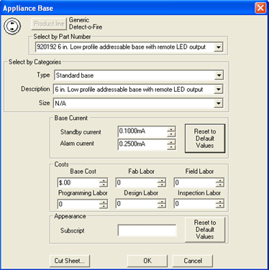The width and height of the screenshot is (269, 270).
Task: Decrease the Base Cost value
Action: coord(104,185)
